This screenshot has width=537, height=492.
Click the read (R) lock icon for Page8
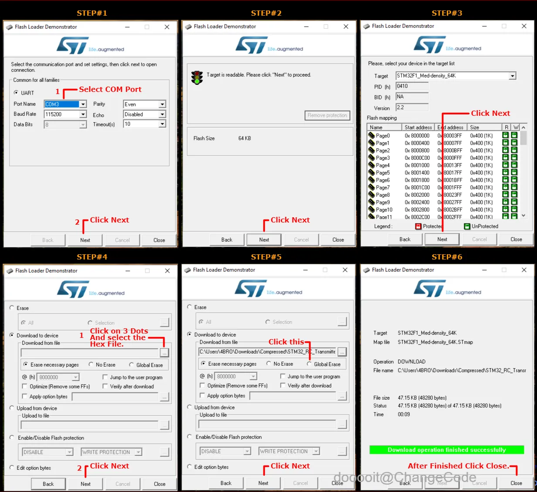(506, 195)
